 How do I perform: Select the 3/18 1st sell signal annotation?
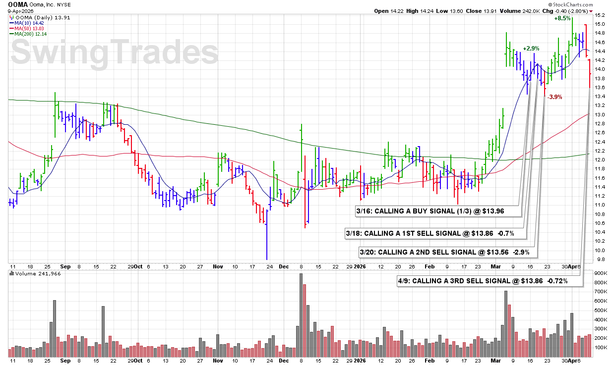429,233
